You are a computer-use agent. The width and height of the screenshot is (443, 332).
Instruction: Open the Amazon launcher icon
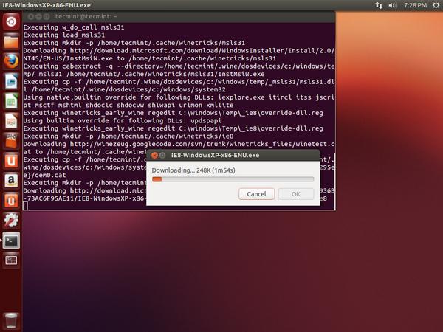click(11, 181)
